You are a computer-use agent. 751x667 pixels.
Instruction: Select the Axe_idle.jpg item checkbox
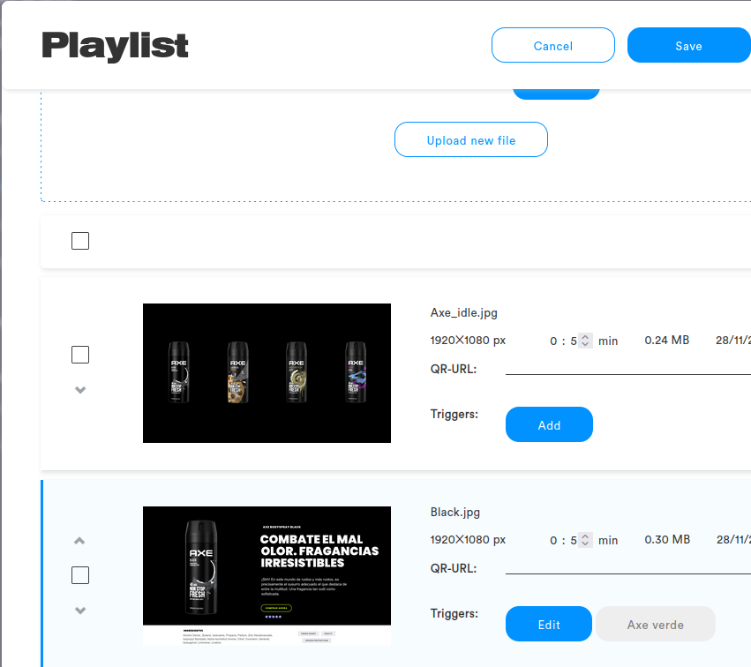point(80,355)
